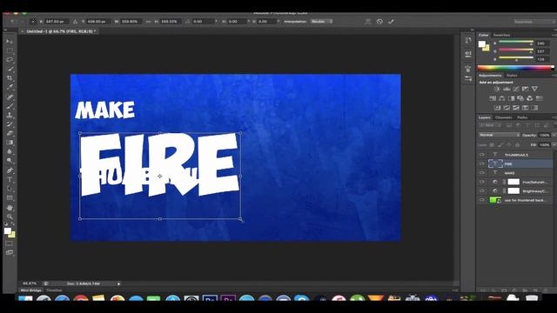The width and height of the screenshot is (557, 313).
Task: Select the Rectangular Marquee tool
Action: pyautogui.click(x=10, y=50)
